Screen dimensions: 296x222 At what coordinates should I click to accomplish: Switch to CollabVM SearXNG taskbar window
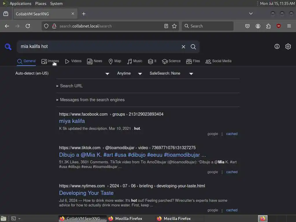(83, 219)
